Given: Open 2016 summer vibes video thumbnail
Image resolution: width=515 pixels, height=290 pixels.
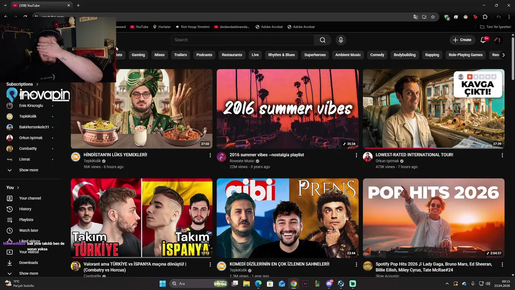Looking at the screenshot, I should tap(288, 109).
